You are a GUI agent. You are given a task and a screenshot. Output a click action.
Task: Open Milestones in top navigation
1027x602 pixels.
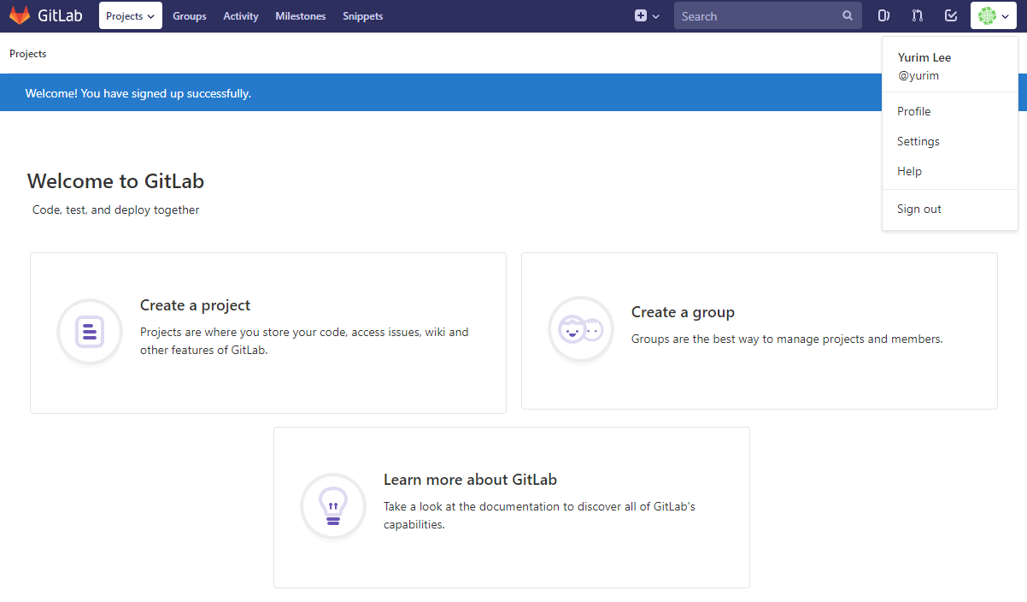pos(301,16)
